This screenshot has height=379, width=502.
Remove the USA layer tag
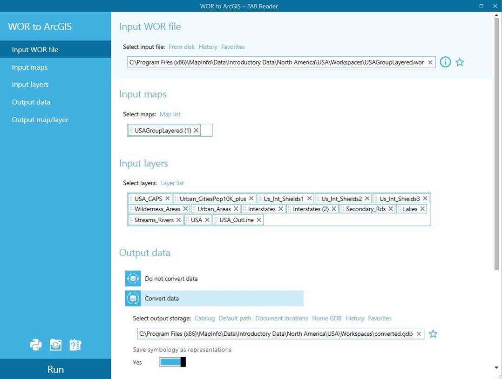tap(207, 220)
